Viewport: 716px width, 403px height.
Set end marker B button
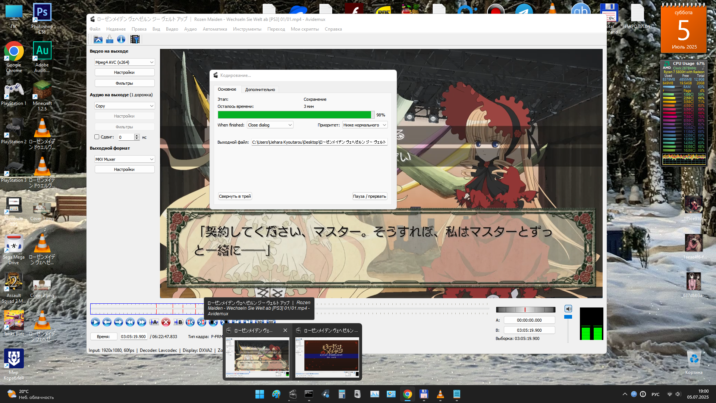point(179,322)
